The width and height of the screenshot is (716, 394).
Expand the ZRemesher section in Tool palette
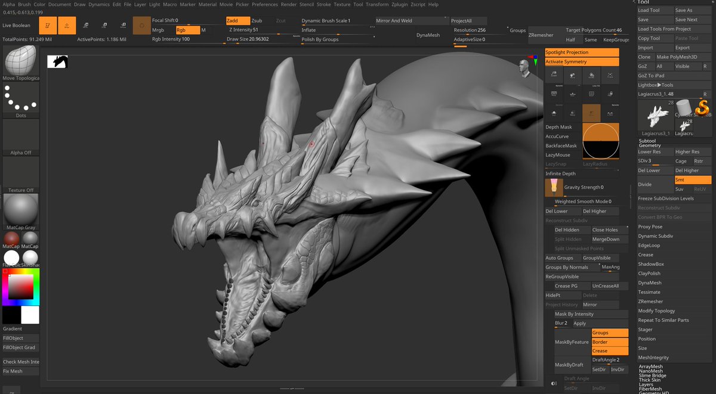pyautogui.click(x=649, y=302)
